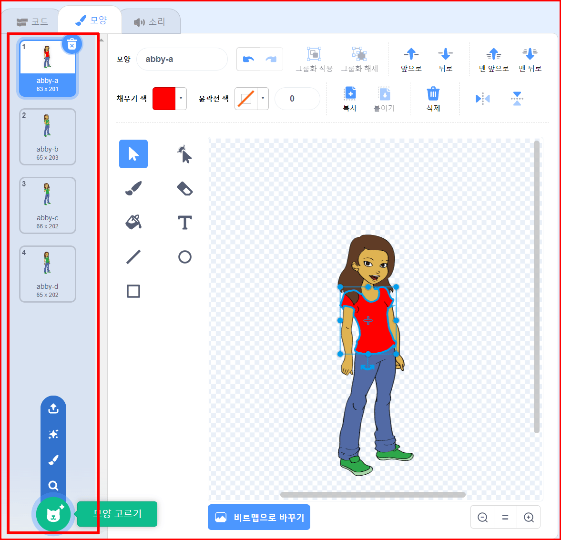Screen dimensions: 561x540
Task: Select the abby-c costume thumbnail
Action: 48,205
